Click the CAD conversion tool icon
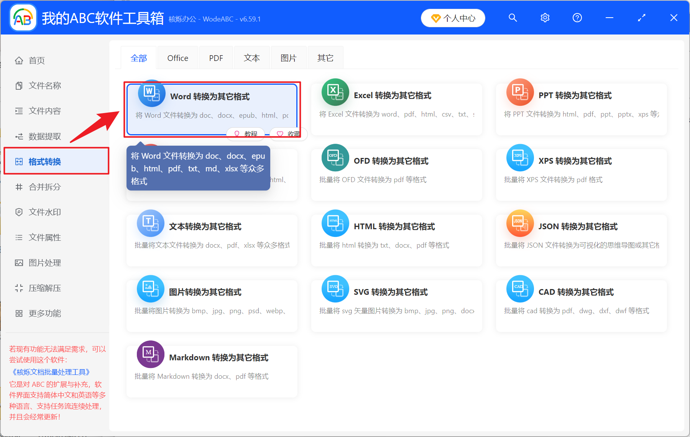The height and width of the screenshot is (437, 690). (x=520, y=289)
